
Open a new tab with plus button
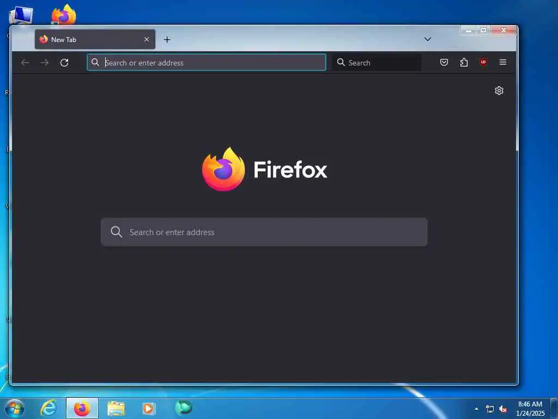[x=167, y=39]
